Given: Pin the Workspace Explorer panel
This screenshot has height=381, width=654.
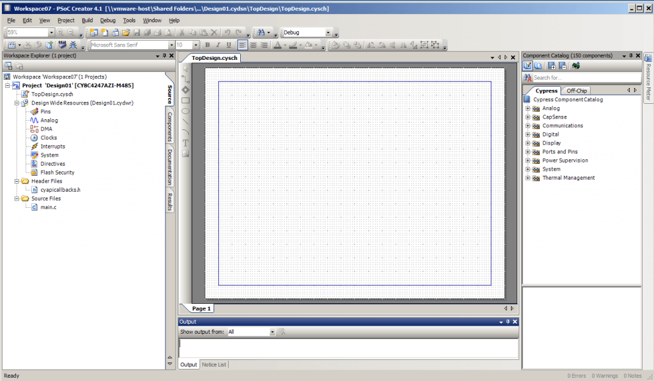Looking at the screenshot, I should click(x=164, y=55).
